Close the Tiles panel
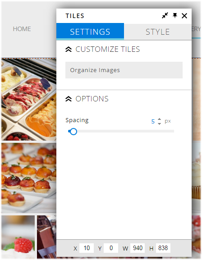The height and width of the screenshot is (260, 202). pos(184,16)
